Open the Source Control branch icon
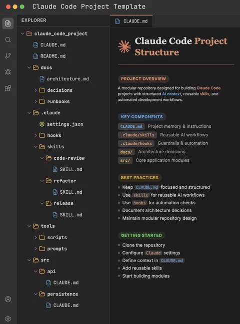 8,56
